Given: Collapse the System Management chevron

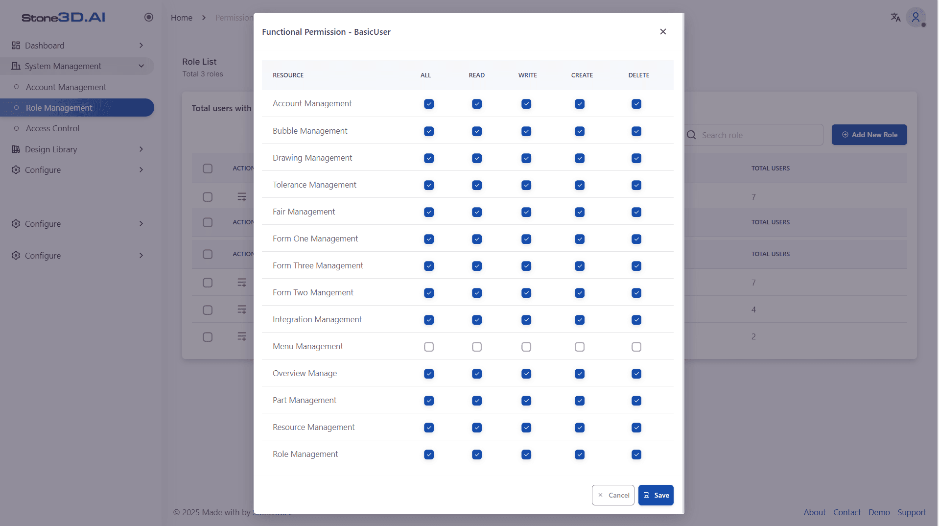Looking at the screenshot, I should [x=141, y=66].
